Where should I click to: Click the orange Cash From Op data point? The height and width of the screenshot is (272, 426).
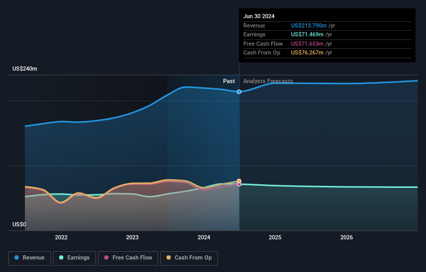coord(239,181)
